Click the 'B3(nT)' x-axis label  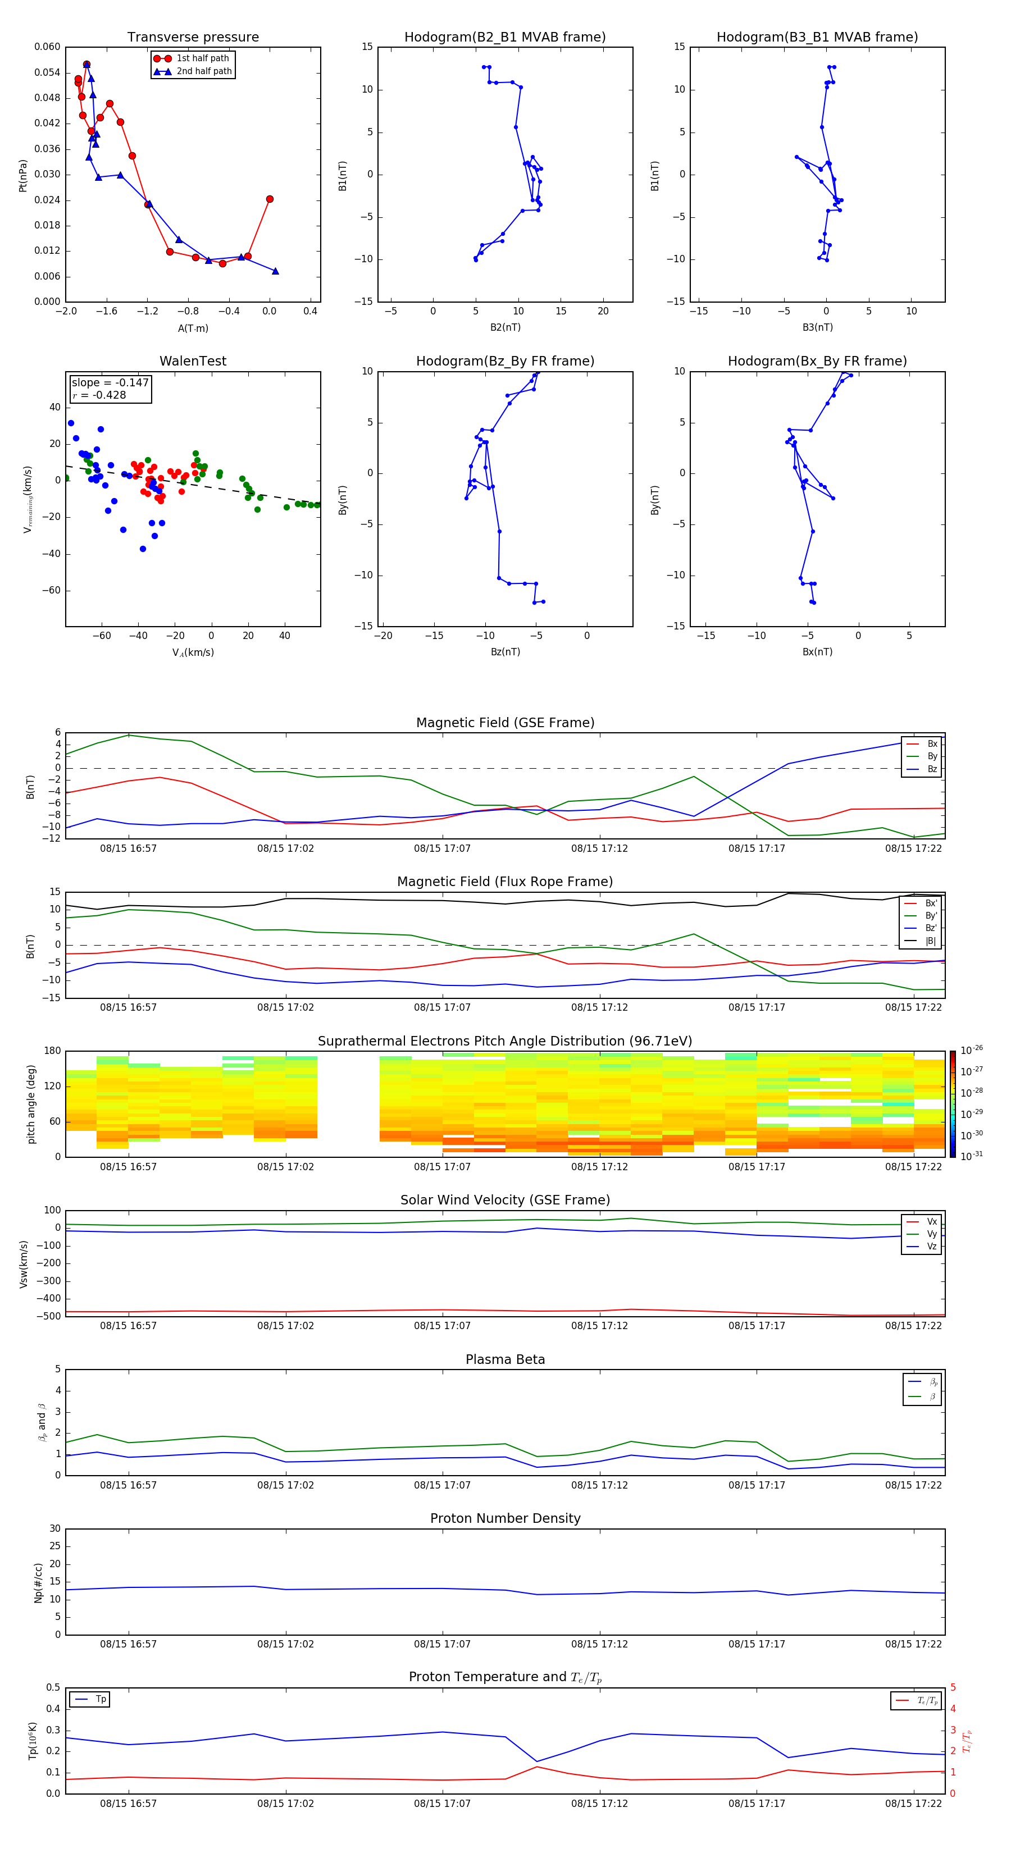[817, 327]
